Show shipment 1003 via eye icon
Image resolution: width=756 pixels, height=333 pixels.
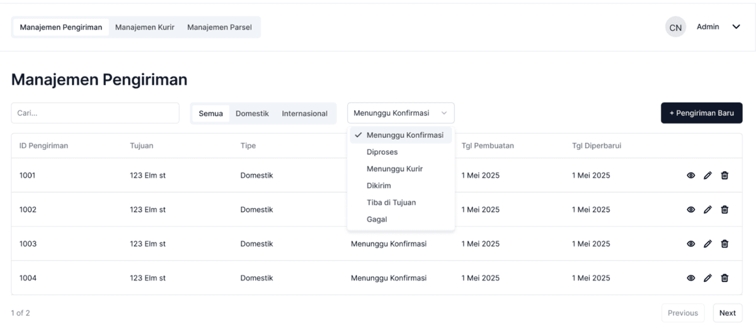coord(690,244)
